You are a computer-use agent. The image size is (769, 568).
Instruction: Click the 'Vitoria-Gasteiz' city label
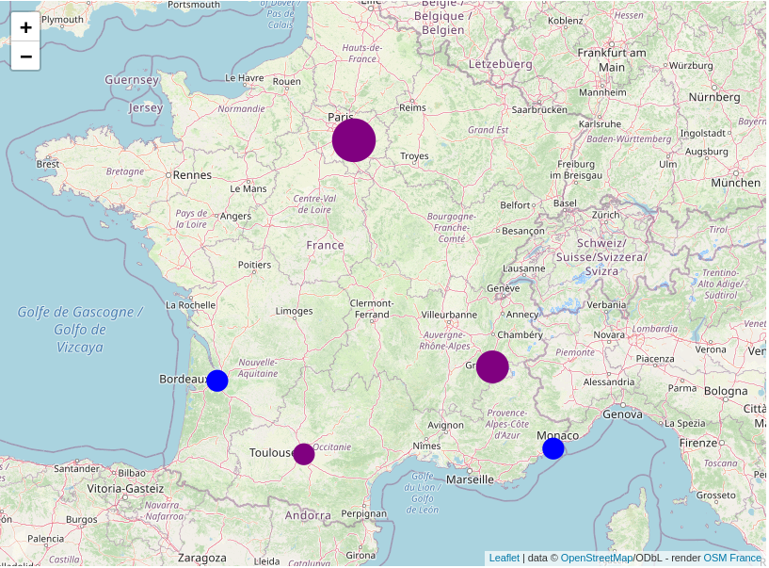125,489
